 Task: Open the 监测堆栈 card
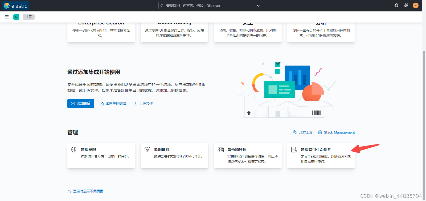coord(174,156)
